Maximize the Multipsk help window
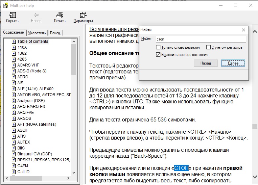 (236, 6)
